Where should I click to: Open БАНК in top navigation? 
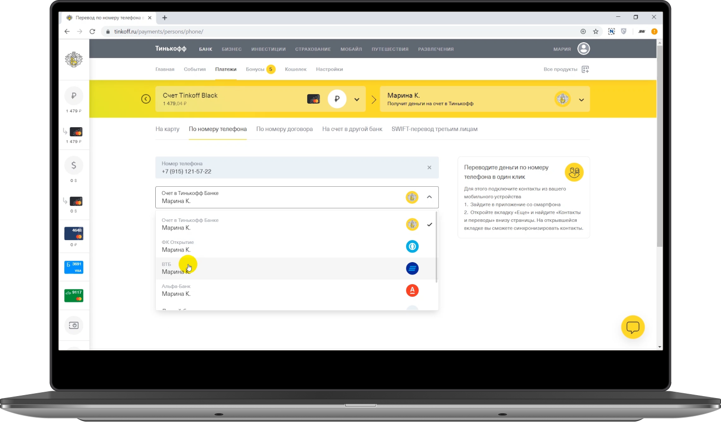[x=206, y=49]
